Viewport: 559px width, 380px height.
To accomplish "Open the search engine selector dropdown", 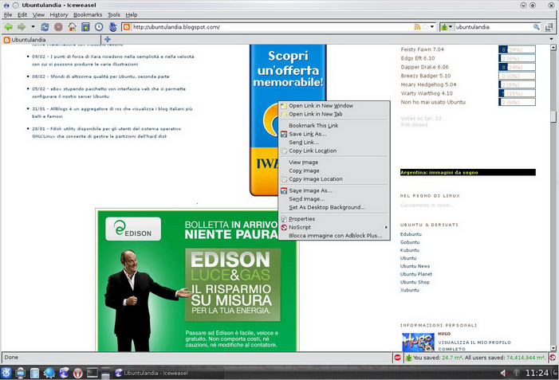I will (447, 27).
